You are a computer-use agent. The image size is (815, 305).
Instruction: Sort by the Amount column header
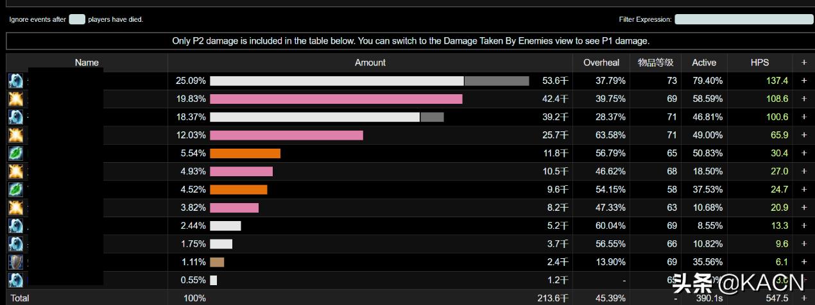370,62
